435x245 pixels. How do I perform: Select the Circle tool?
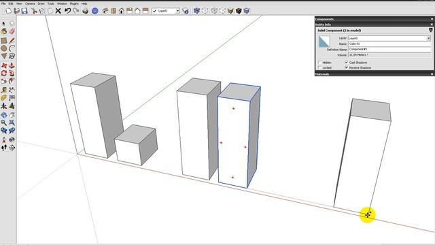[x=3, y=48]
